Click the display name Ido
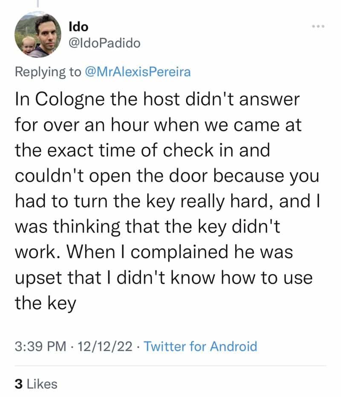Screen dimensions: 341x397 (x=78, y=26)
